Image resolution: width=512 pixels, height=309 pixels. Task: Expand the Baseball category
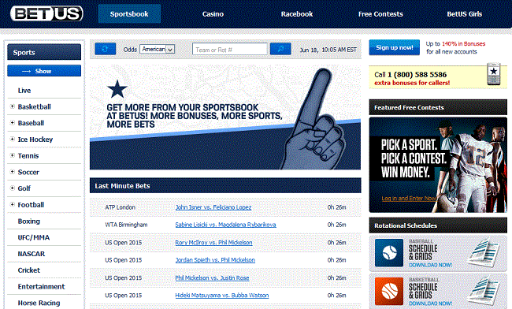(12, 122)
